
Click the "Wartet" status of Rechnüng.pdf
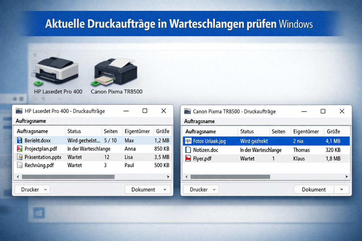click(75, 165)
